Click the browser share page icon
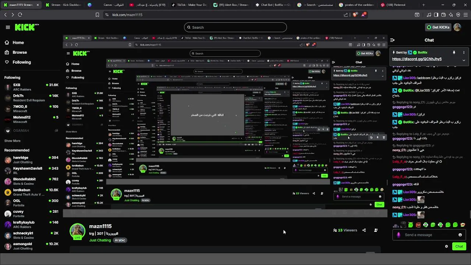The image size is (471, 265). 346,15
